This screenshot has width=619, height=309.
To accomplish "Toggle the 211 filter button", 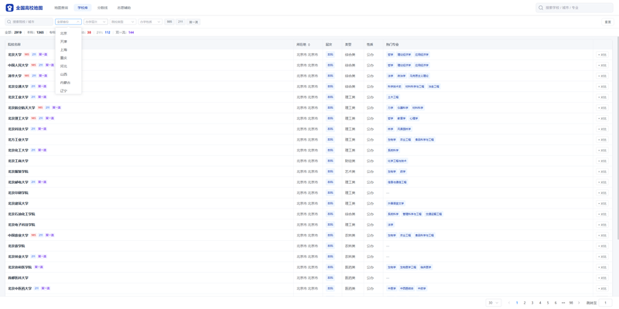I will click(180, 22).
